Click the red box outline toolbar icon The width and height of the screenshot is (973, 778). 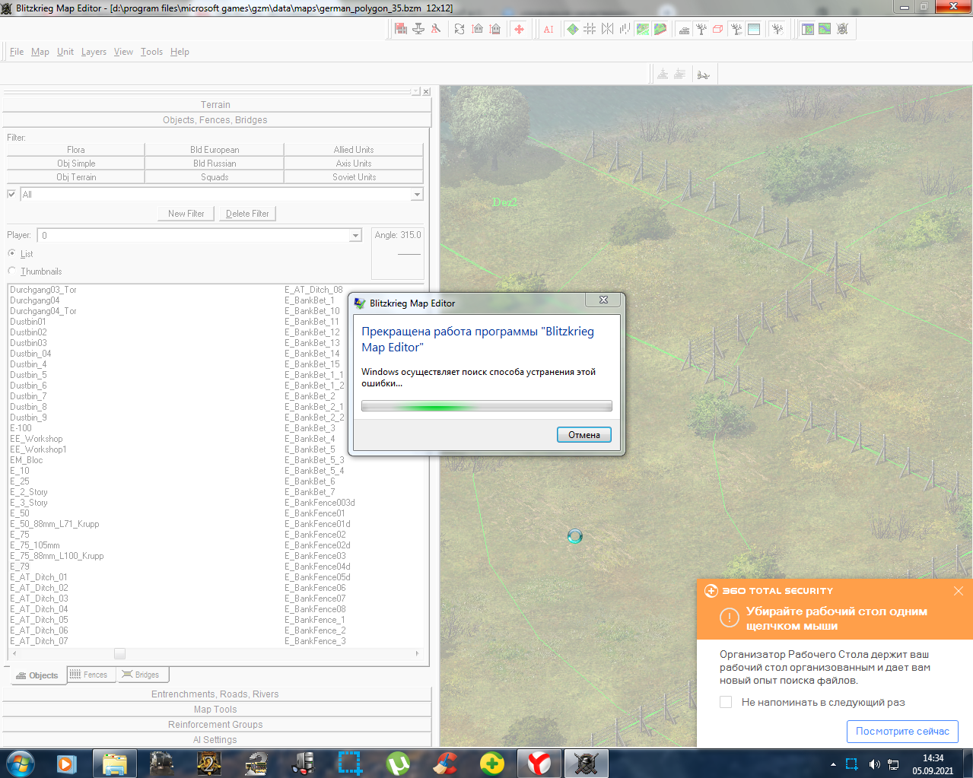pyautogui.click(x=717, y=29)
